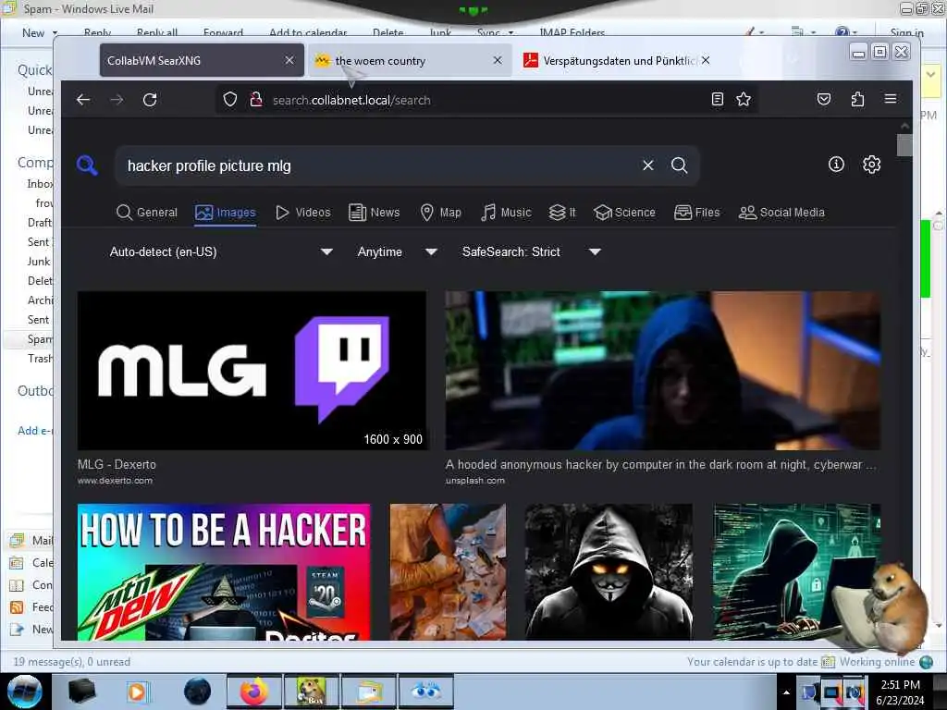This screenshot has width=947, height=710.
Task: Open www.dexerto.com source link
Action: click(x=115, y=481)
